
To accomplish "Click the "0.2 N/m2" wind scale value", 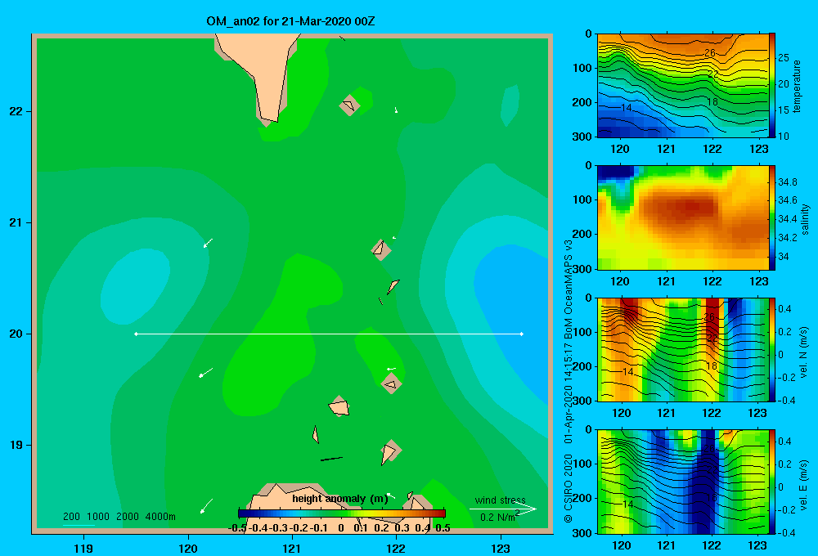I will pyautogui.click(x=500, y=517).
